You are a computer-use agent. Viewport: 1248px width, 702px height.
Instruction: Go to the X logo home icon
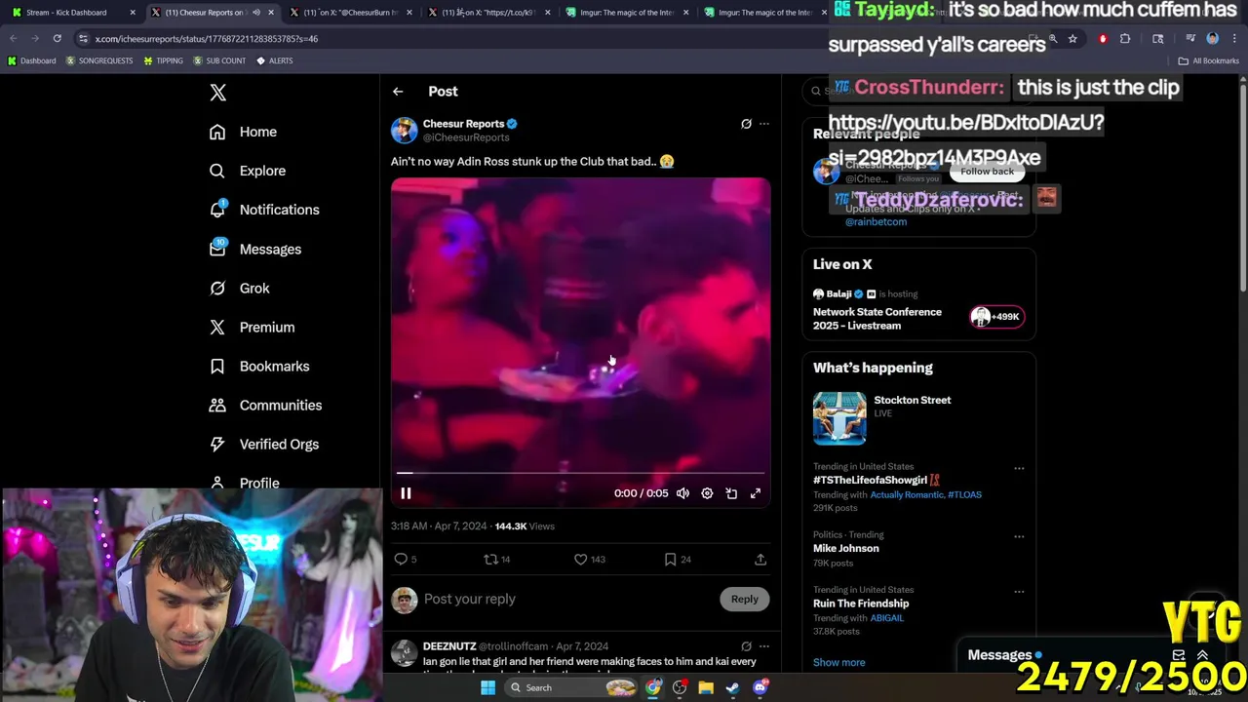217,93
